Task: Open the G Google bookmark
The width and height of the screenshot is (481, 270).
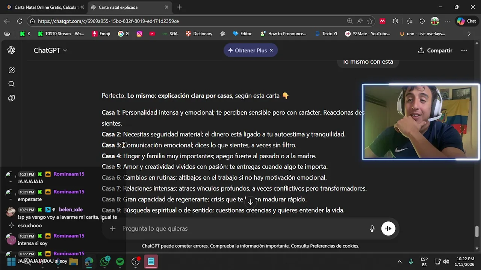Action: pos(123,34)
